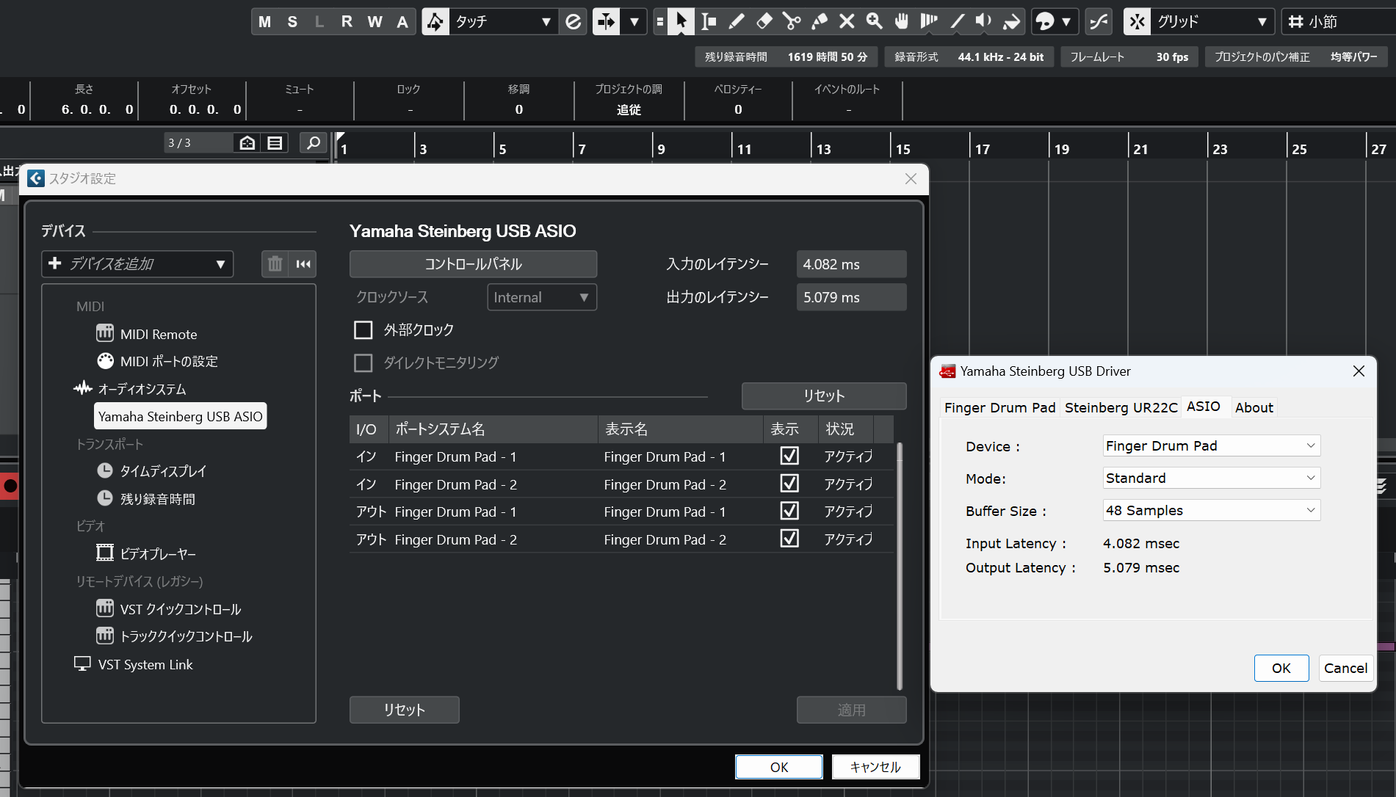This screenshot has height=797, width=1396.
Task: Click the track search magnifier icon
Action: click(314, 142)
